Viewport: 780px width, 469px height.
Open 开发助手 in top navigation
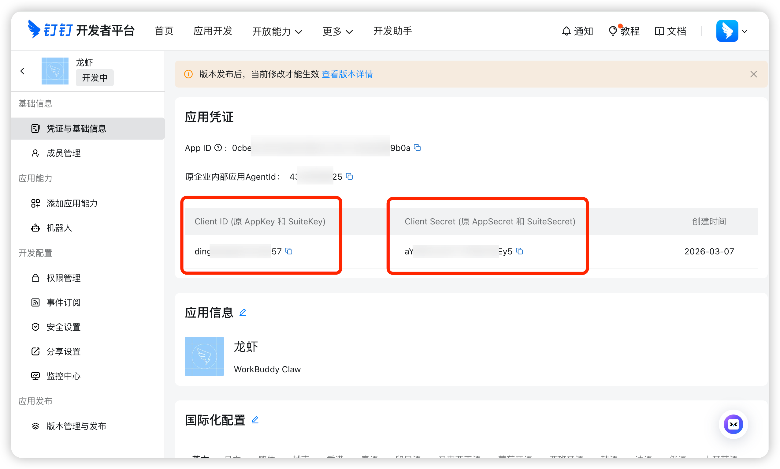[x=392, y=31]
